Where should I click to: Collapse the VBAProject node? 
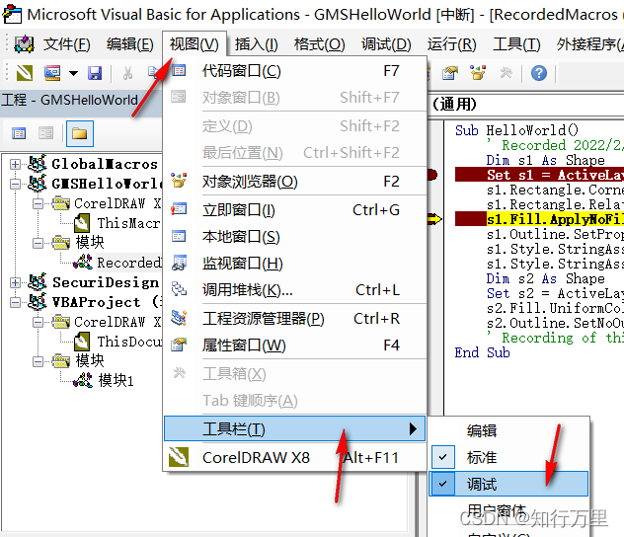[15, 302]
